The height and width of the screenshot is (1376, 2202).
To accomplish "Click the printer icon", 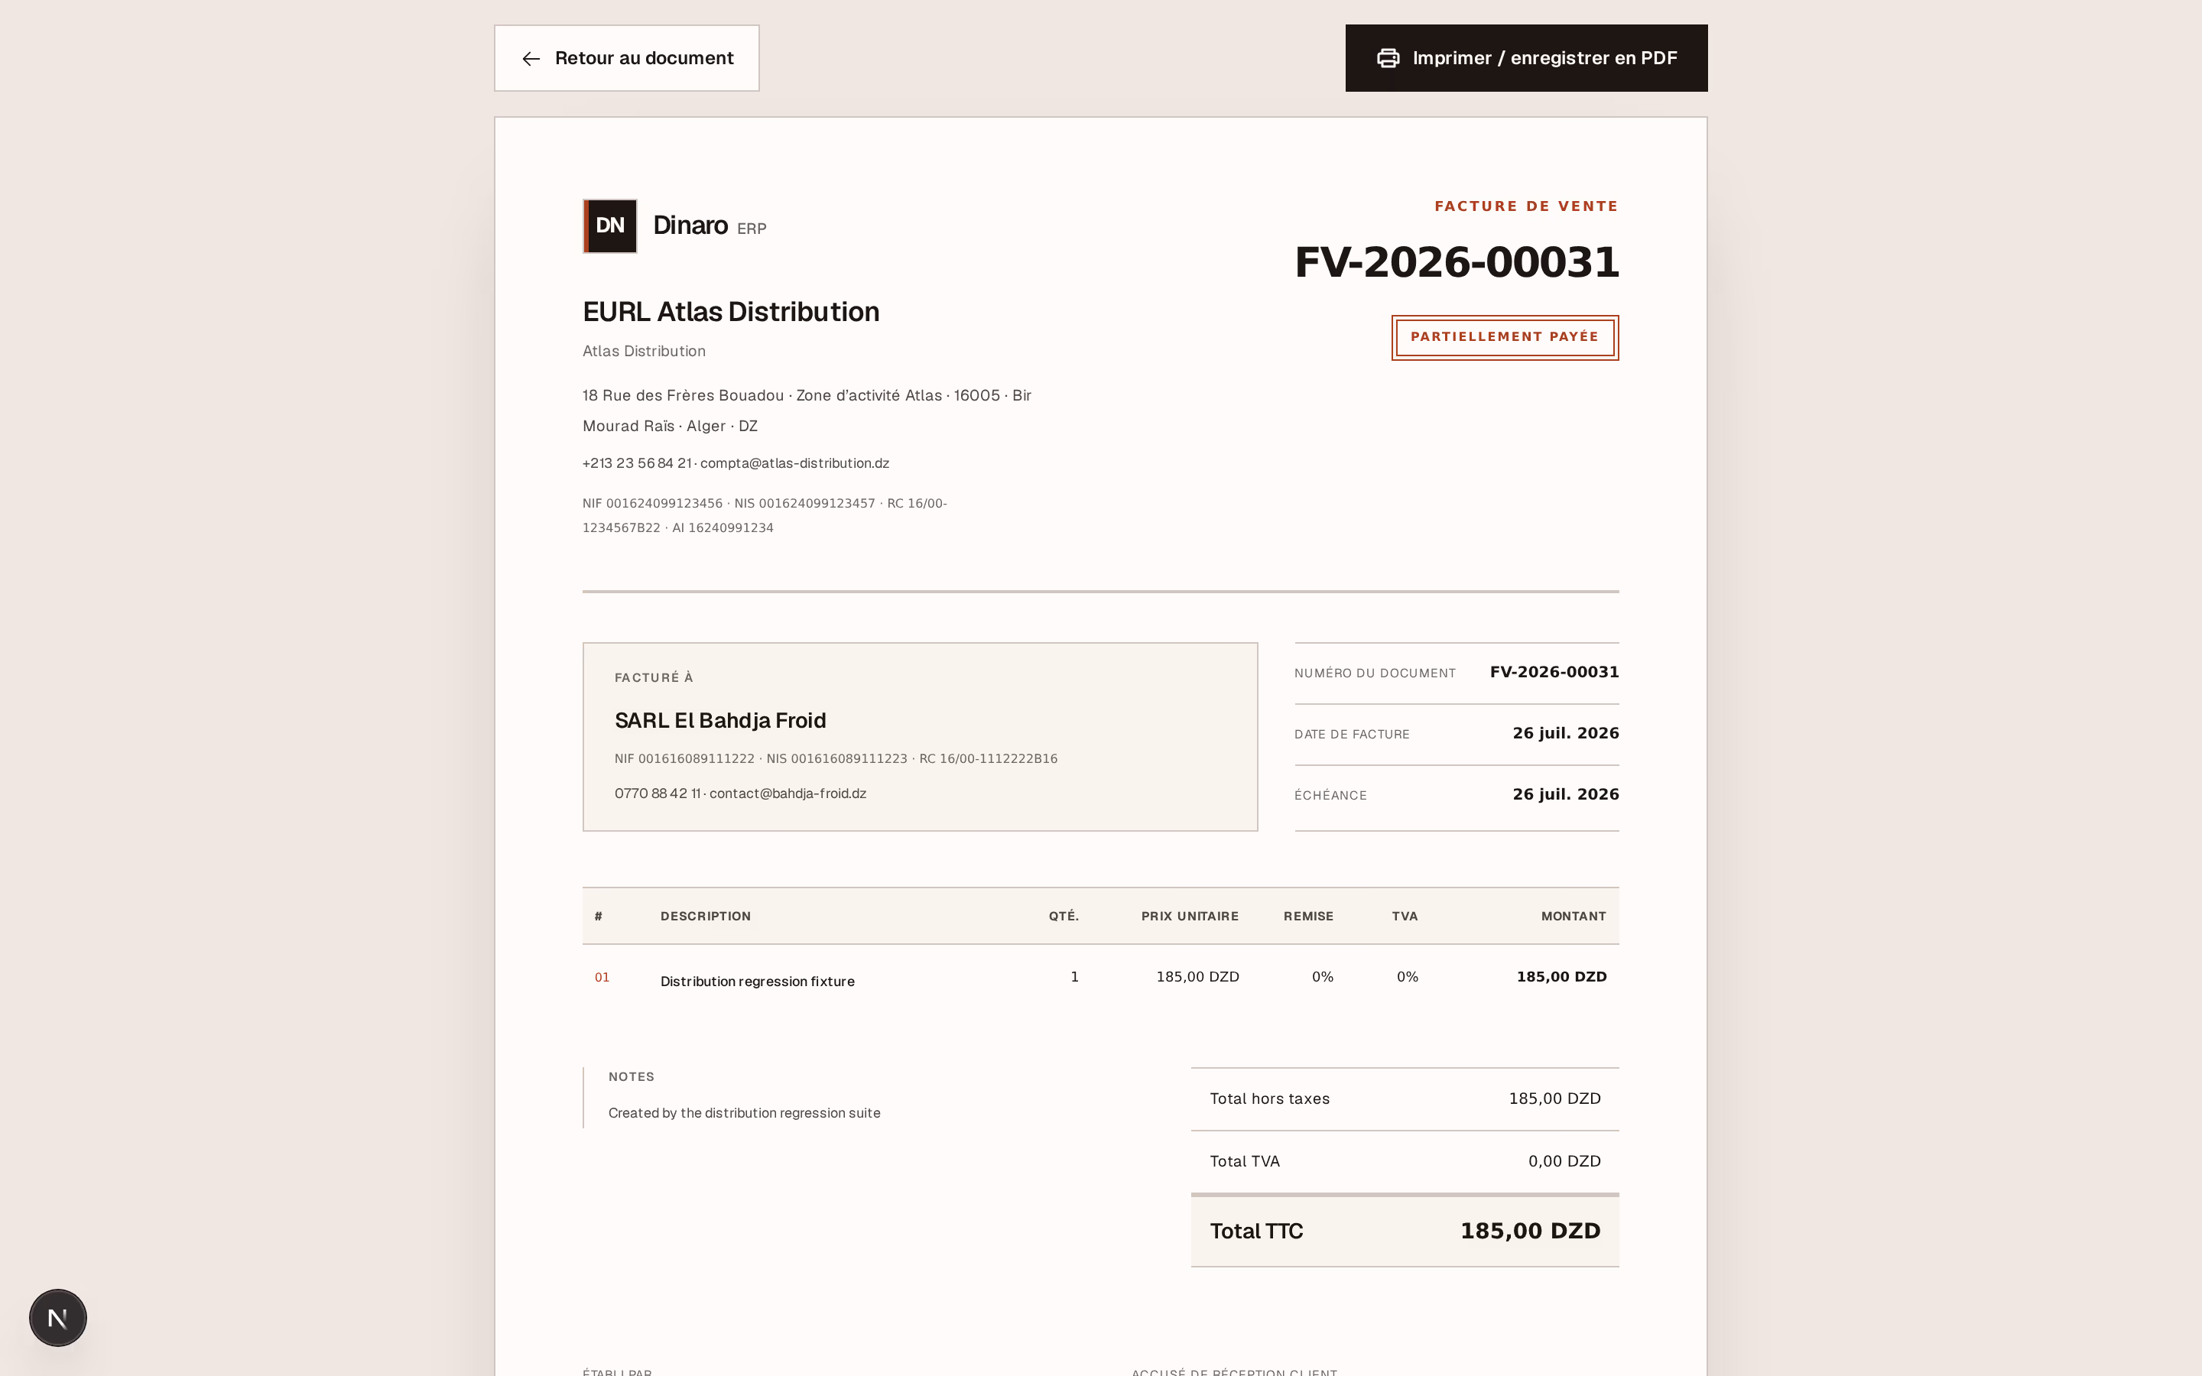I will (x=1388, y=58).
